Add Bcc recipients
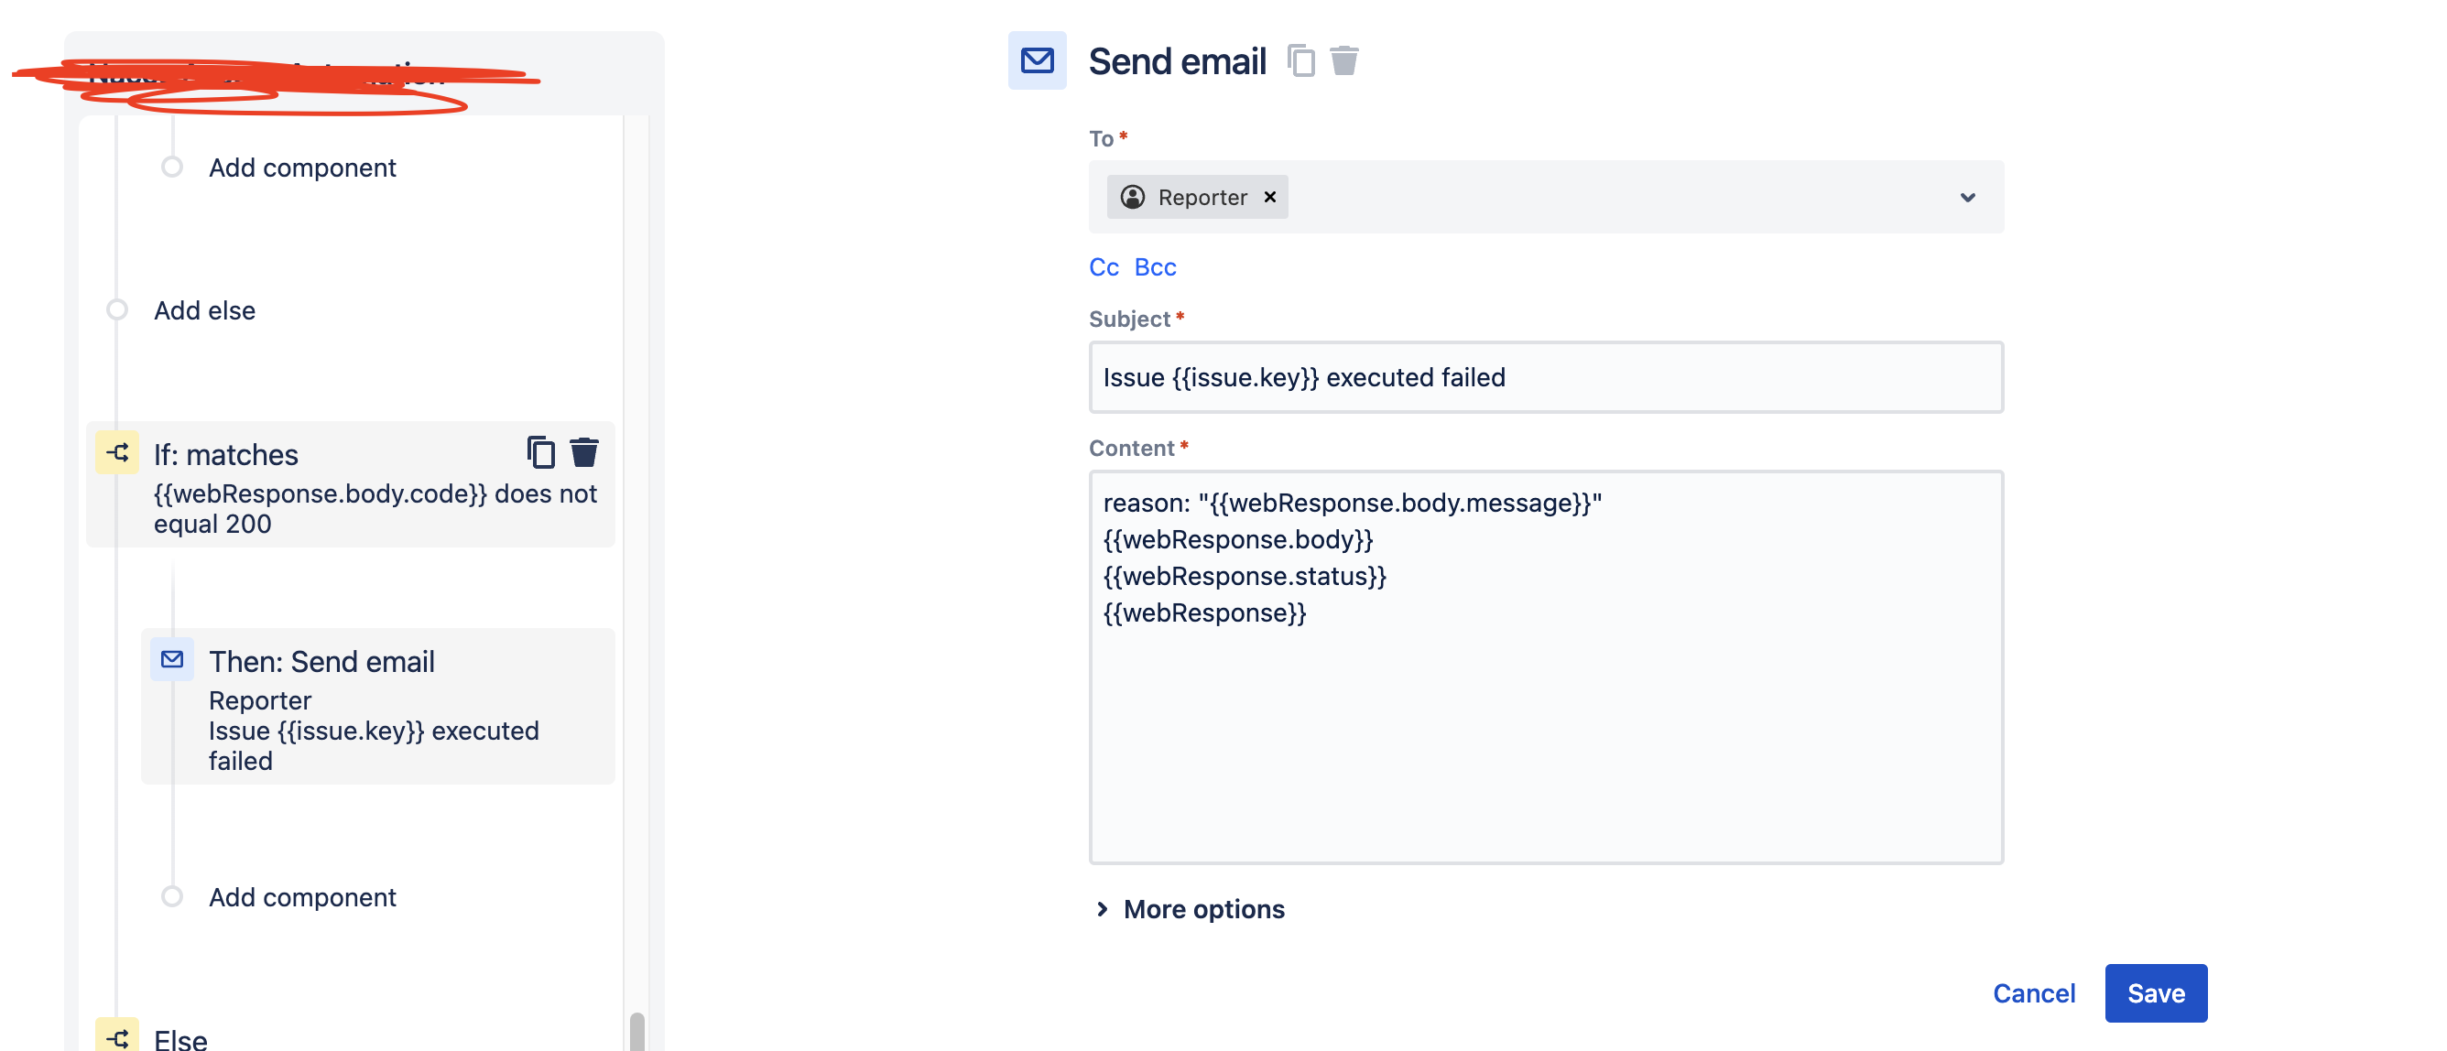The image size is (2447, 1051). (1155, 267)
